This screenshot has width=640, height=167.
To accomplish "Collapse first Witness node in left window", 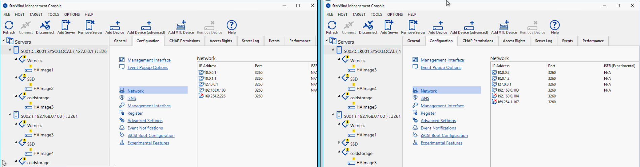I will 16,59.
